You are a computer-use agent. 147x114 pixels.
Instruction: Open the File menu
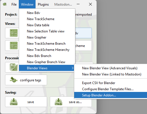click(x=14, y=4)
